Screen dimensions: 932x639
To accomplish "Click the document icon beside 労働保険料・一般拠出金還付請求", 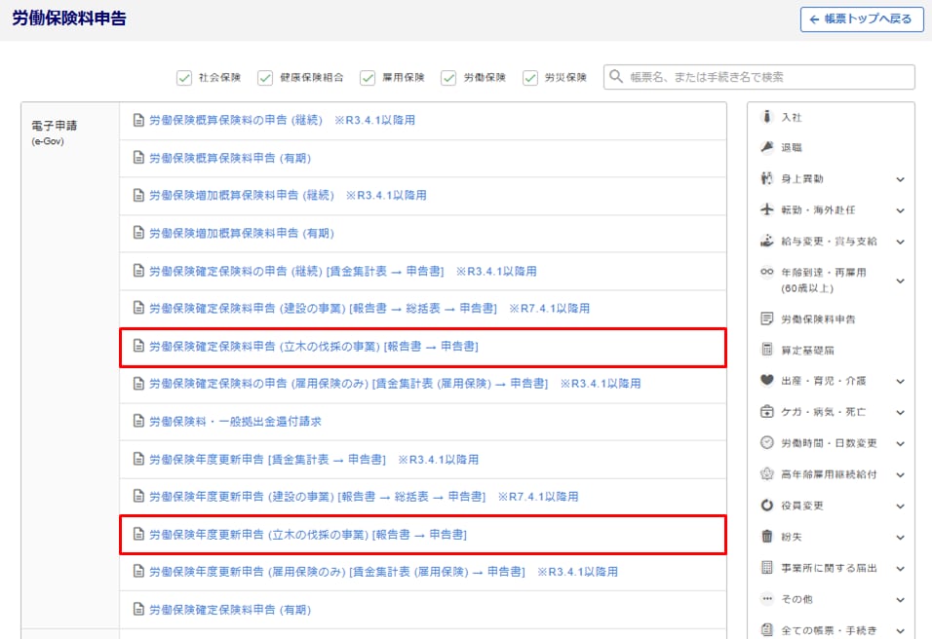I will [138, 422].
